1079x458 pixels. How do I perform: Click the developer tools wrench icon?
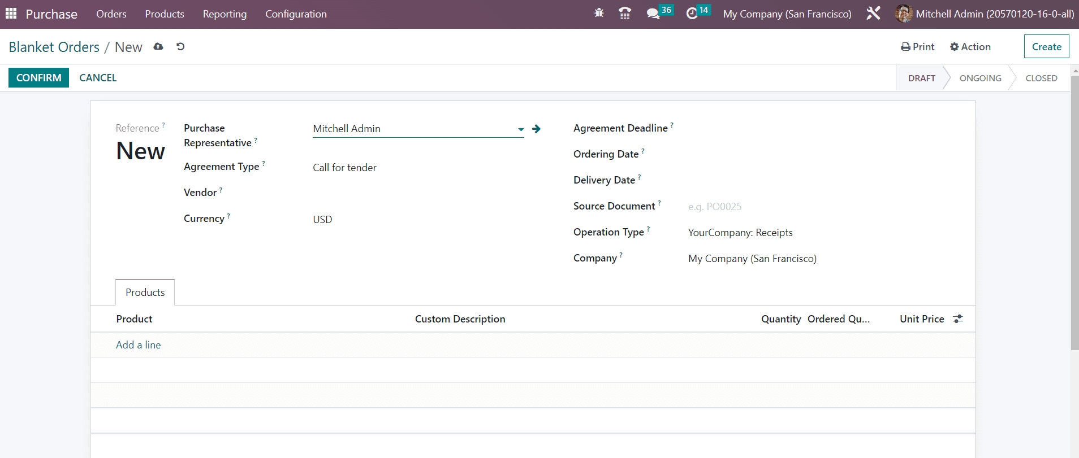point(873,13)
